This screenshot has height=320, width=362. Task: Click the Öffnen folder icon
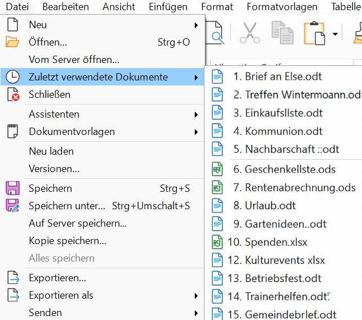pyautogui.click(x=12, y=42)
